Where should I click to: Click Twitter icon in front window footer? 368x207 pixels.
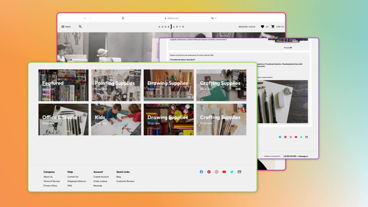coord(231,172)
